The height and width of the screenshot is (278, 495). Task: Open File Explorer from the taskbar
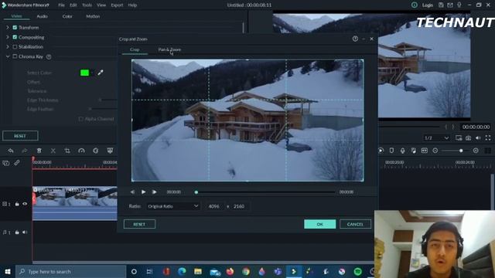coord(198,271)
